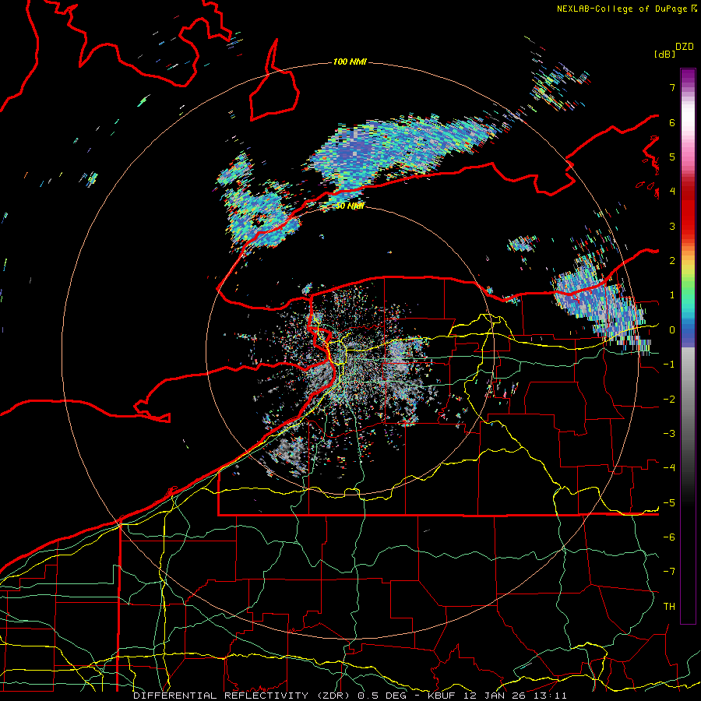Viewport: 701px width, 701px height.
Task: Click the scale value 5
Action: pos(672,157)
